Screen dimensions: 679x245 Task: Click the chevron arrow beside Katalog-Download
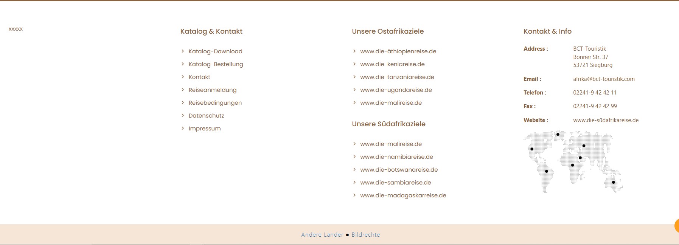183,51
